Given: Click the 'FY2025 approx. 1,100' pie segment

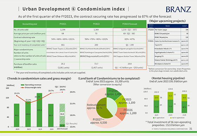Looking at the screenshot, I should click(122, 101).
